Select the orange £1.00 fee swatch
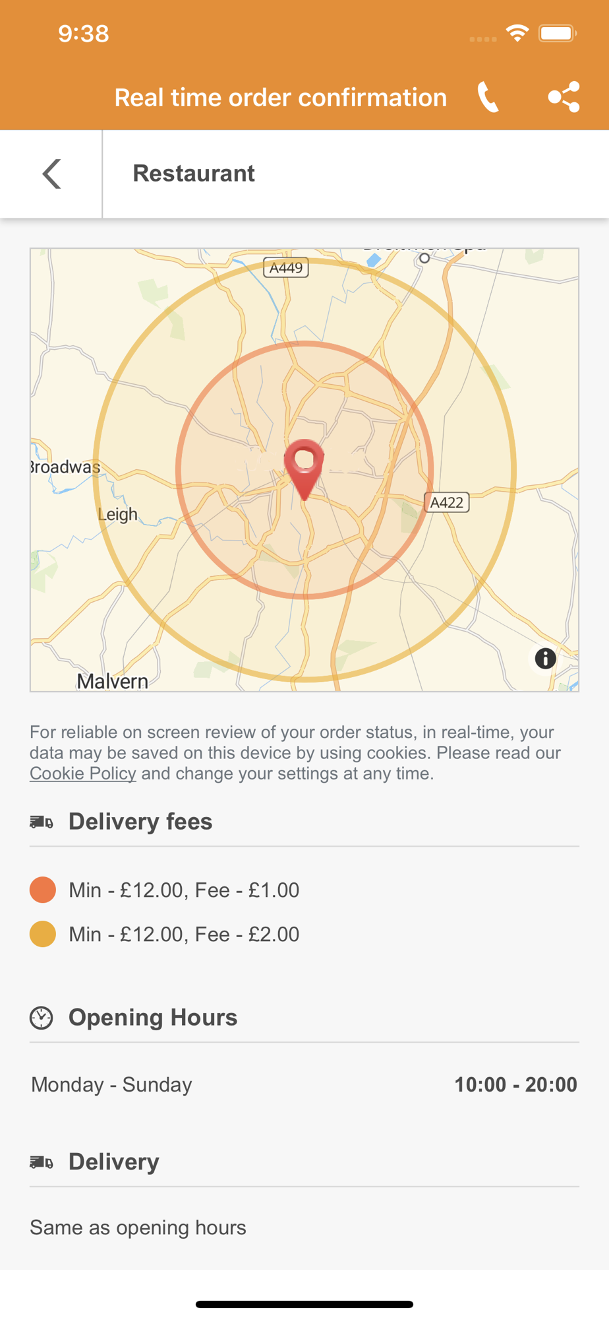Image resolution: width=609 pixels, height=1320 pixels. coord(43,890)
